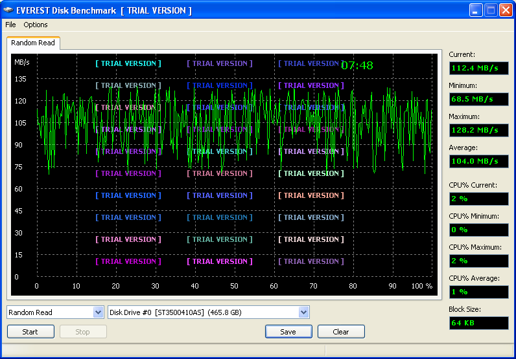The image size is (516, 359).
Task: Open the File menu
Action: pyautogui.click(x=10, y=25)
